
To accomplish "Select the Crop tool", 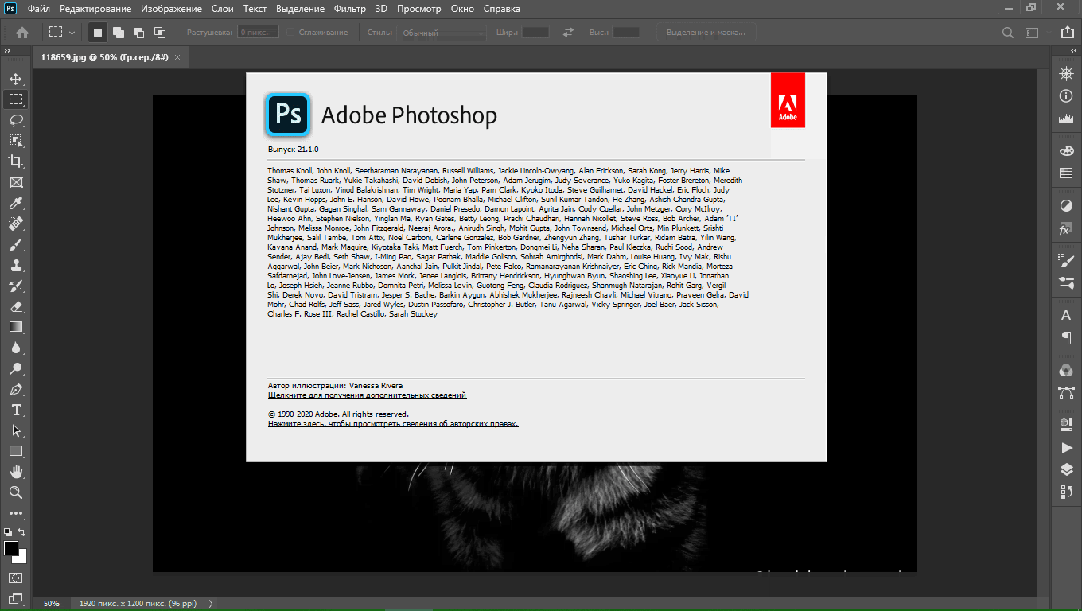I will click(x=15, y=162).
